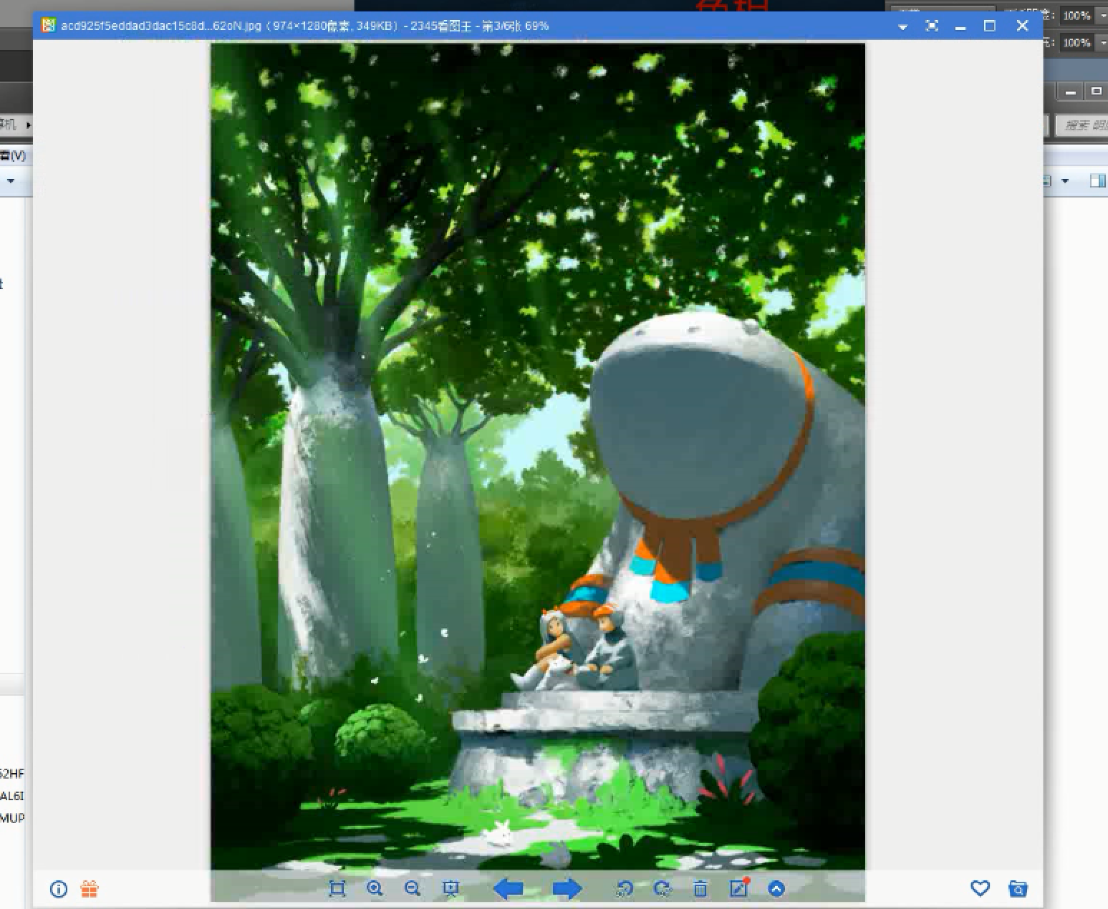Rotate the image counterclockwise
The height and width of the screenshot is (909, 1108).
(625, 889)
